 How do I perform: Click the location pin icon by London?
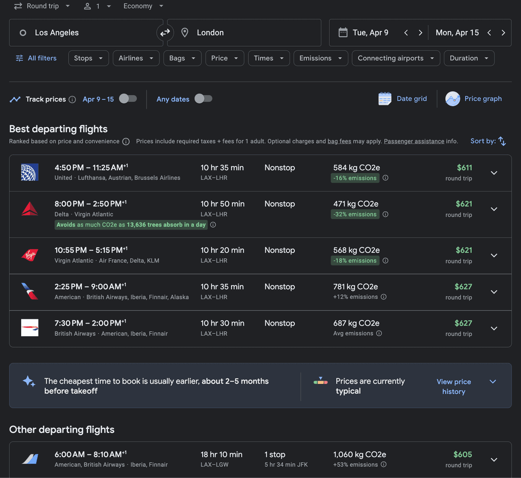(x=185, y=32)
